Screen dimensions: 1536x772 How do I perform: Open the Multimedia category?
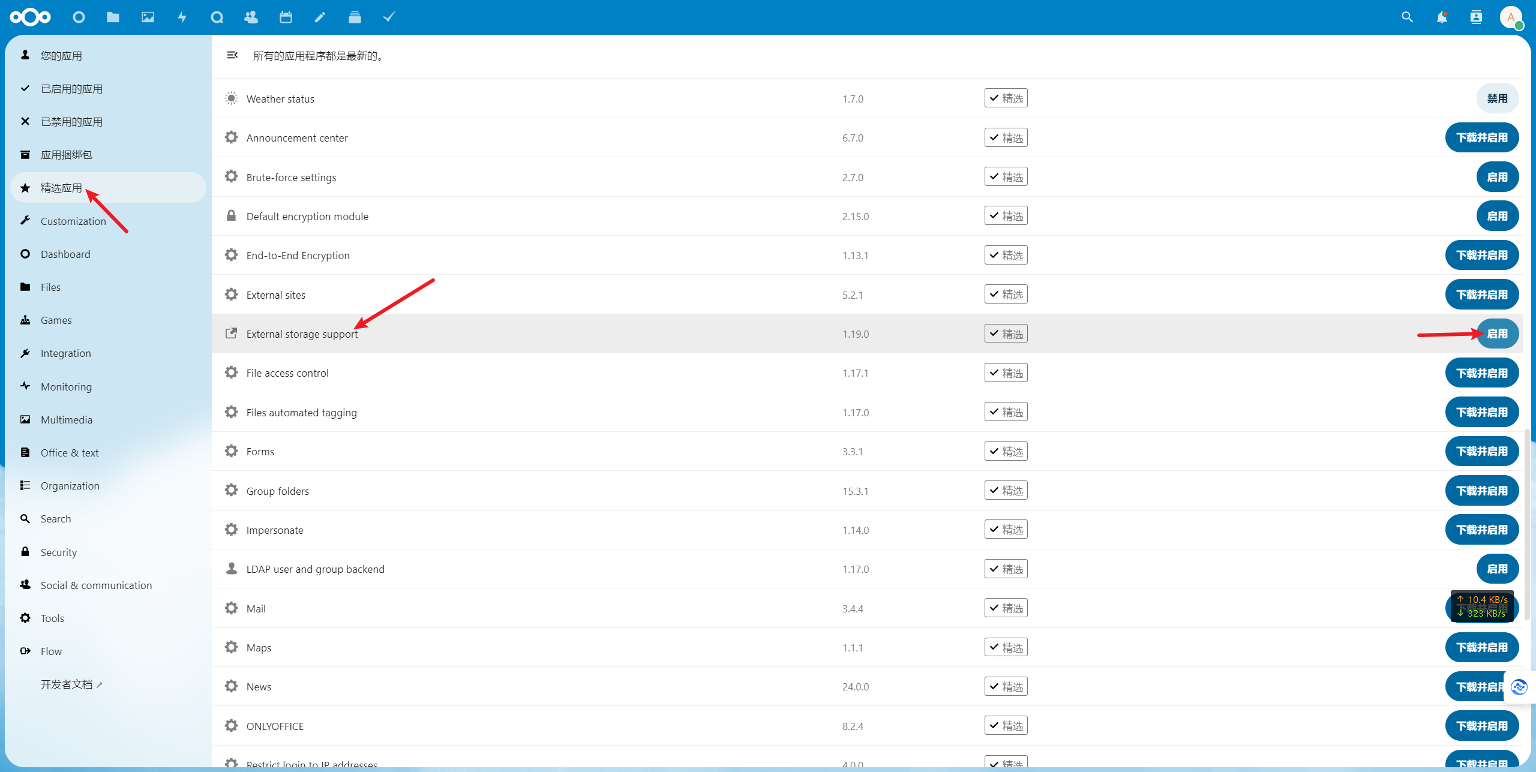(x=108, y=419)
